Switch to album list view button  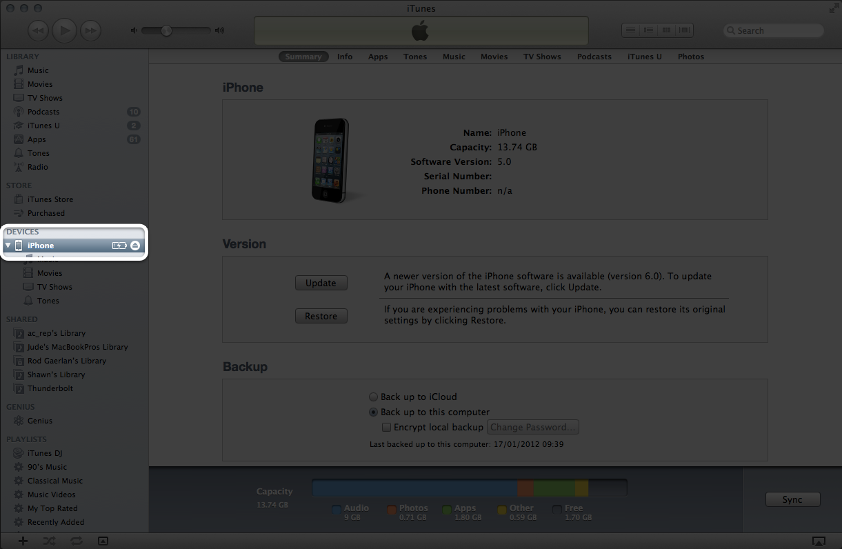click(x=648, y=30)
